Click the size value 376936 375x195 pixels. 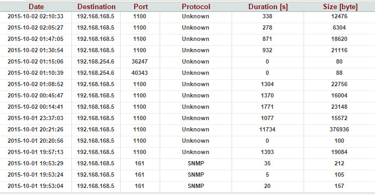339,129
